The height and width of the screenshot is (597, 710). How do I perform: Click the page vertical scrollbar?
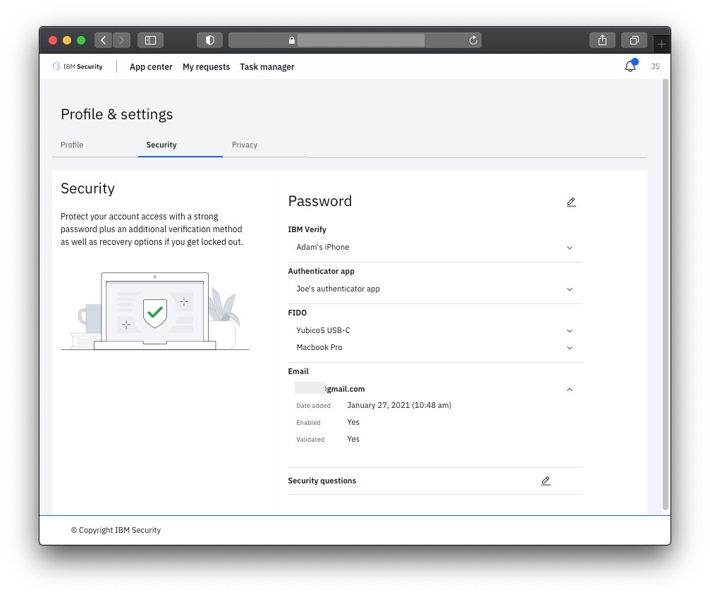[665, 295]
